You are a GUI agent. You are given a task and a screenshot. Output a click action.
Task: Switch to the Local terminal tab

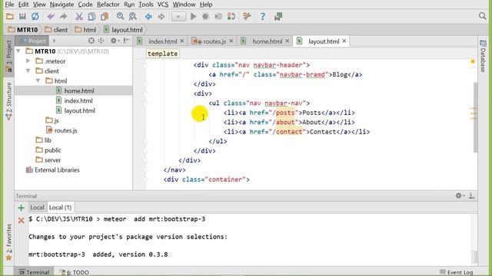pyautogui.click(x=37, y=208)
